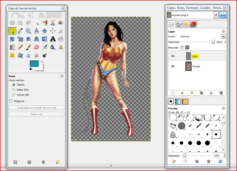Activate the Paintbrush tool

29,47
